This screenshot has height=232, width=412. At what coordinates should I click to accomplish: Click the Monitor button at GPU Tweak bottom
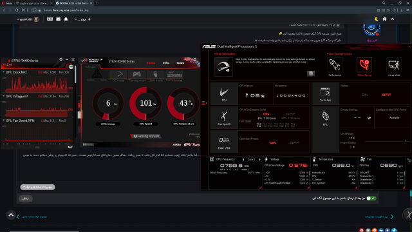click(x=88, y=144)
